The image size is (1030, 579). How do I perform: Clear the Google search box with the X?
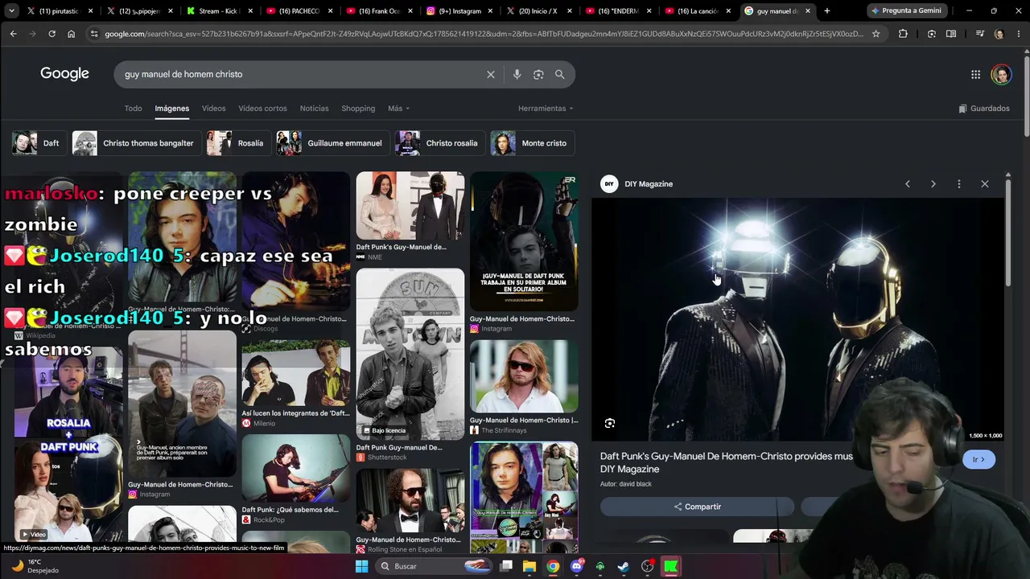pos(491,74)
